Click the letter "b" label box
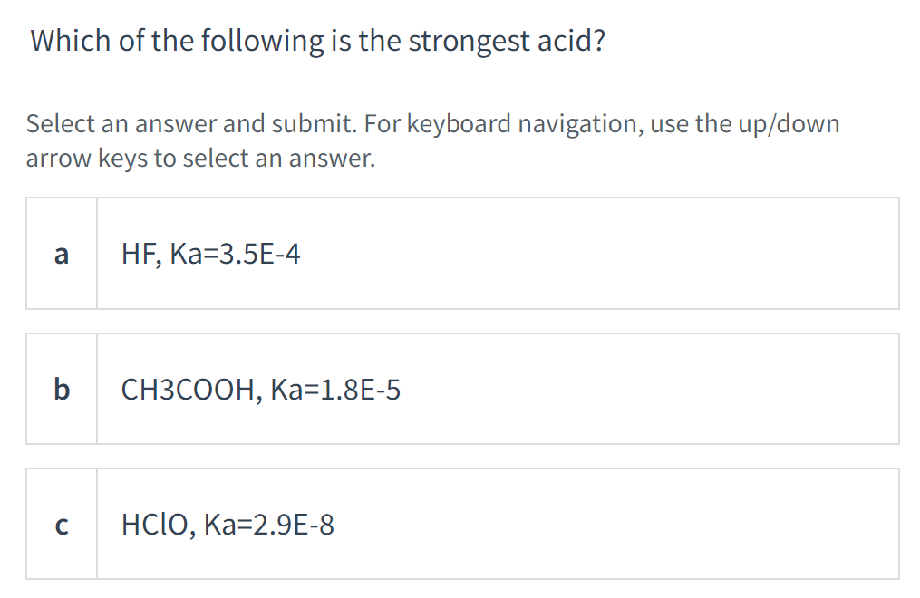Screen dimensions: 920x598 coord(61,389)
